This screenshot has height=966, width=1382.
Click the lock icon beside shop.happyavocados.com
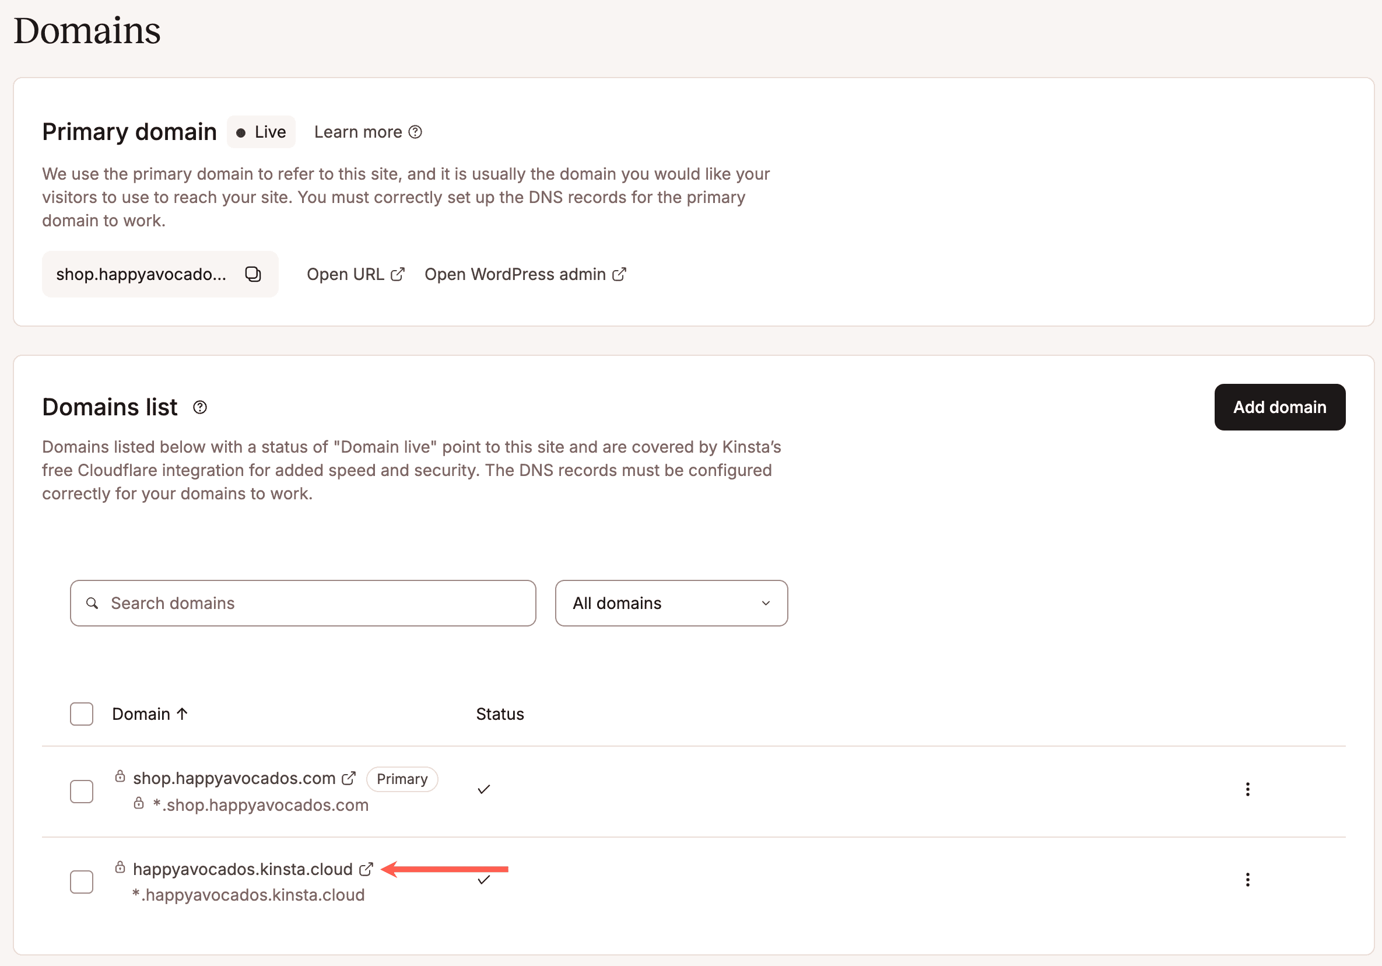click(120, 776)
